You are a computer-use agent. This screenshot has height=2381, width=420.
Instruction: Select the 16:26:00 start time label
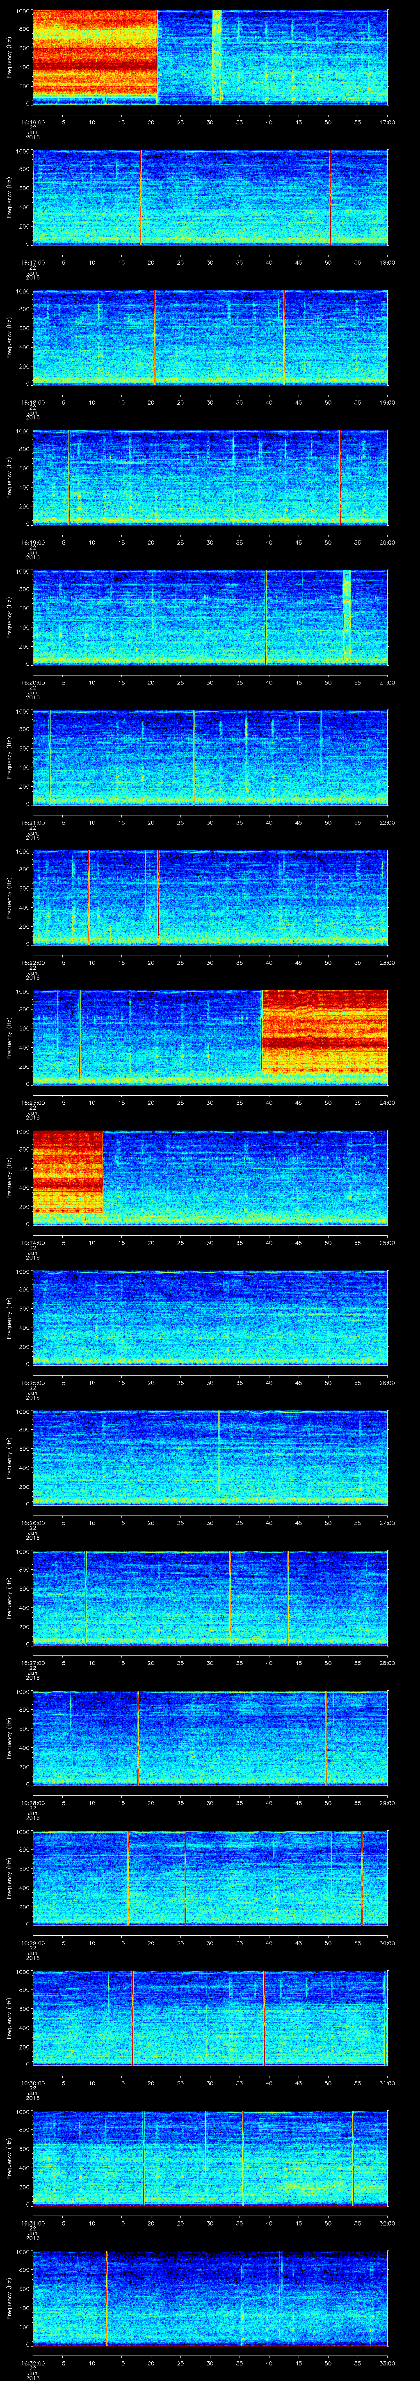(x=32, y=1522)
